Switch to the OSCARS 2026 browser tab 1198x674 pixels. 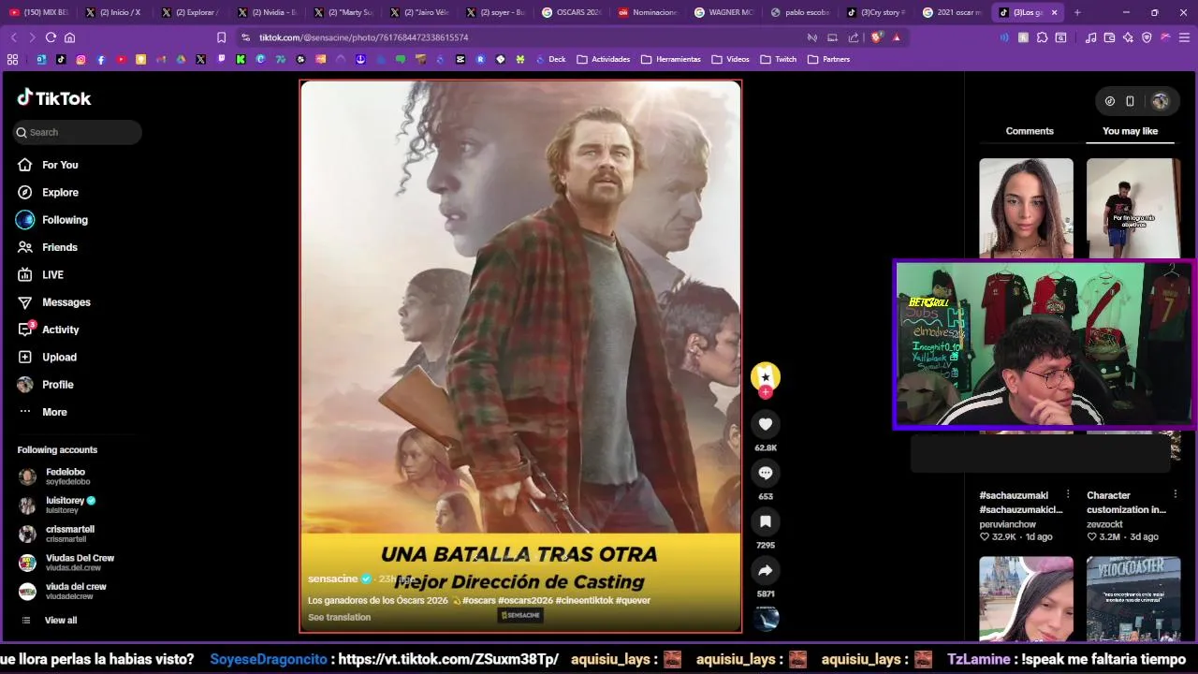point(572,12)
